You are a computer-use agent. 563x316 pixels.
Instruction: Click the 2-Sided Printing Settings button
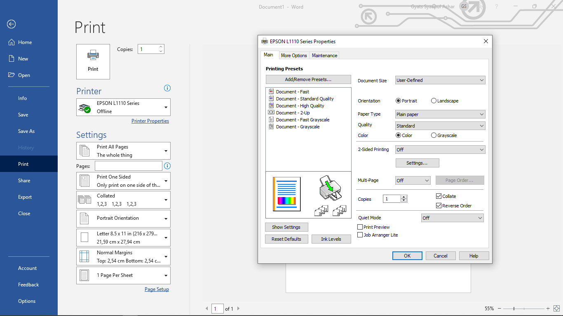[417, 163]
